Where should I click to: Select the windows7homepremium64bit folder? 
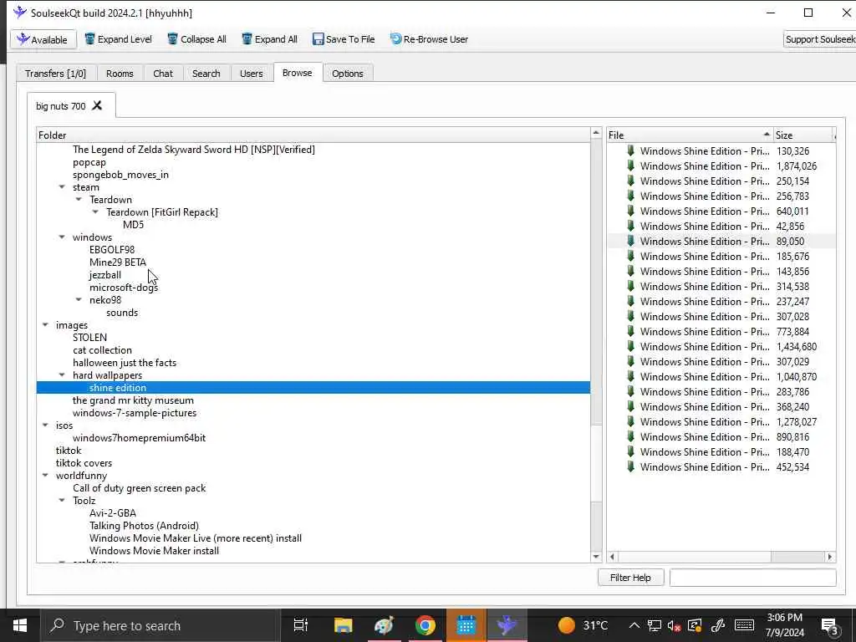(x=140, y=438)
